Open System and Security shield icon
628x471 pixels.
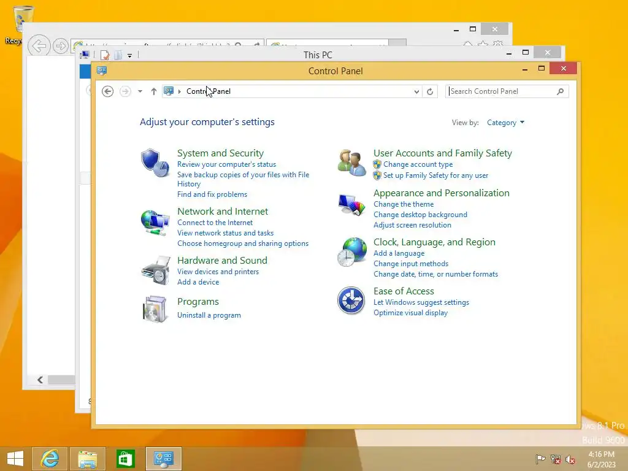click(x=155, y=163)
